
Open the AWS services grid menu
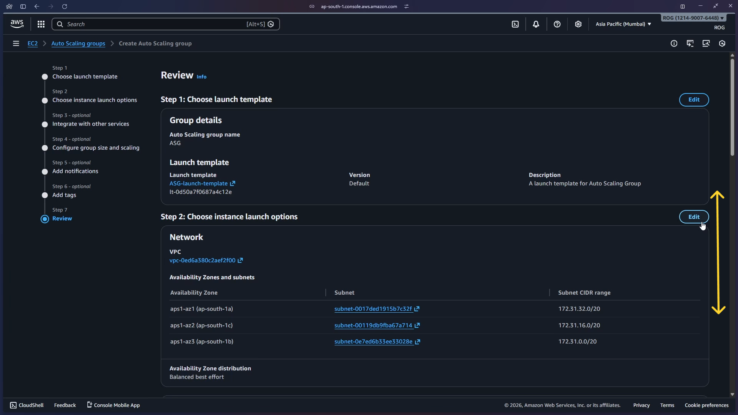(x=41, y=24)
